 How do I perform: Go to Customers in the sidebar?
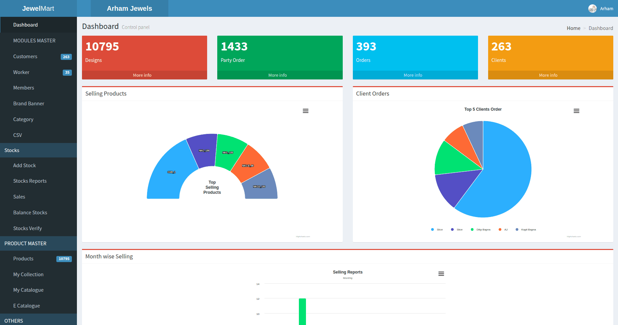(x=38, y=57)
